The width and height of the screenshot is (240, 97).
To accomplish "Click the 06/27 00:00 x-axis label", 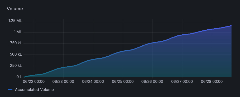I will coord(182,82).
